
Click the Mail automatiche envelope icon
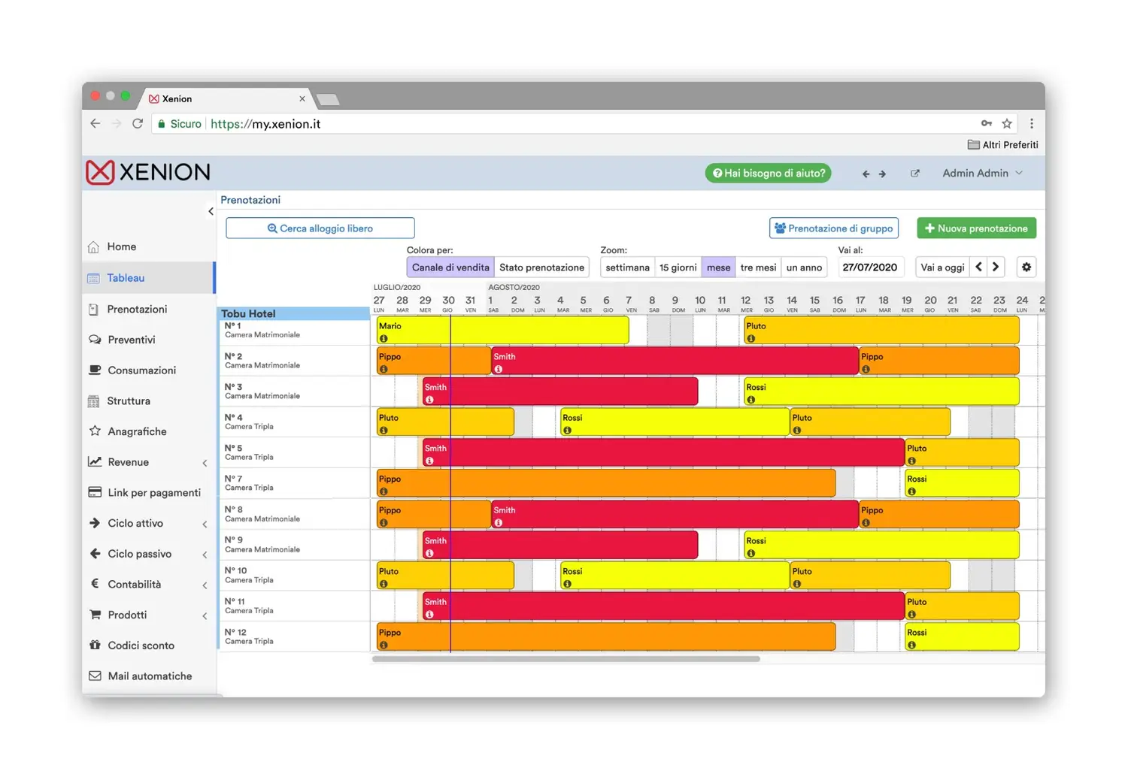click(x=95, y=676)
